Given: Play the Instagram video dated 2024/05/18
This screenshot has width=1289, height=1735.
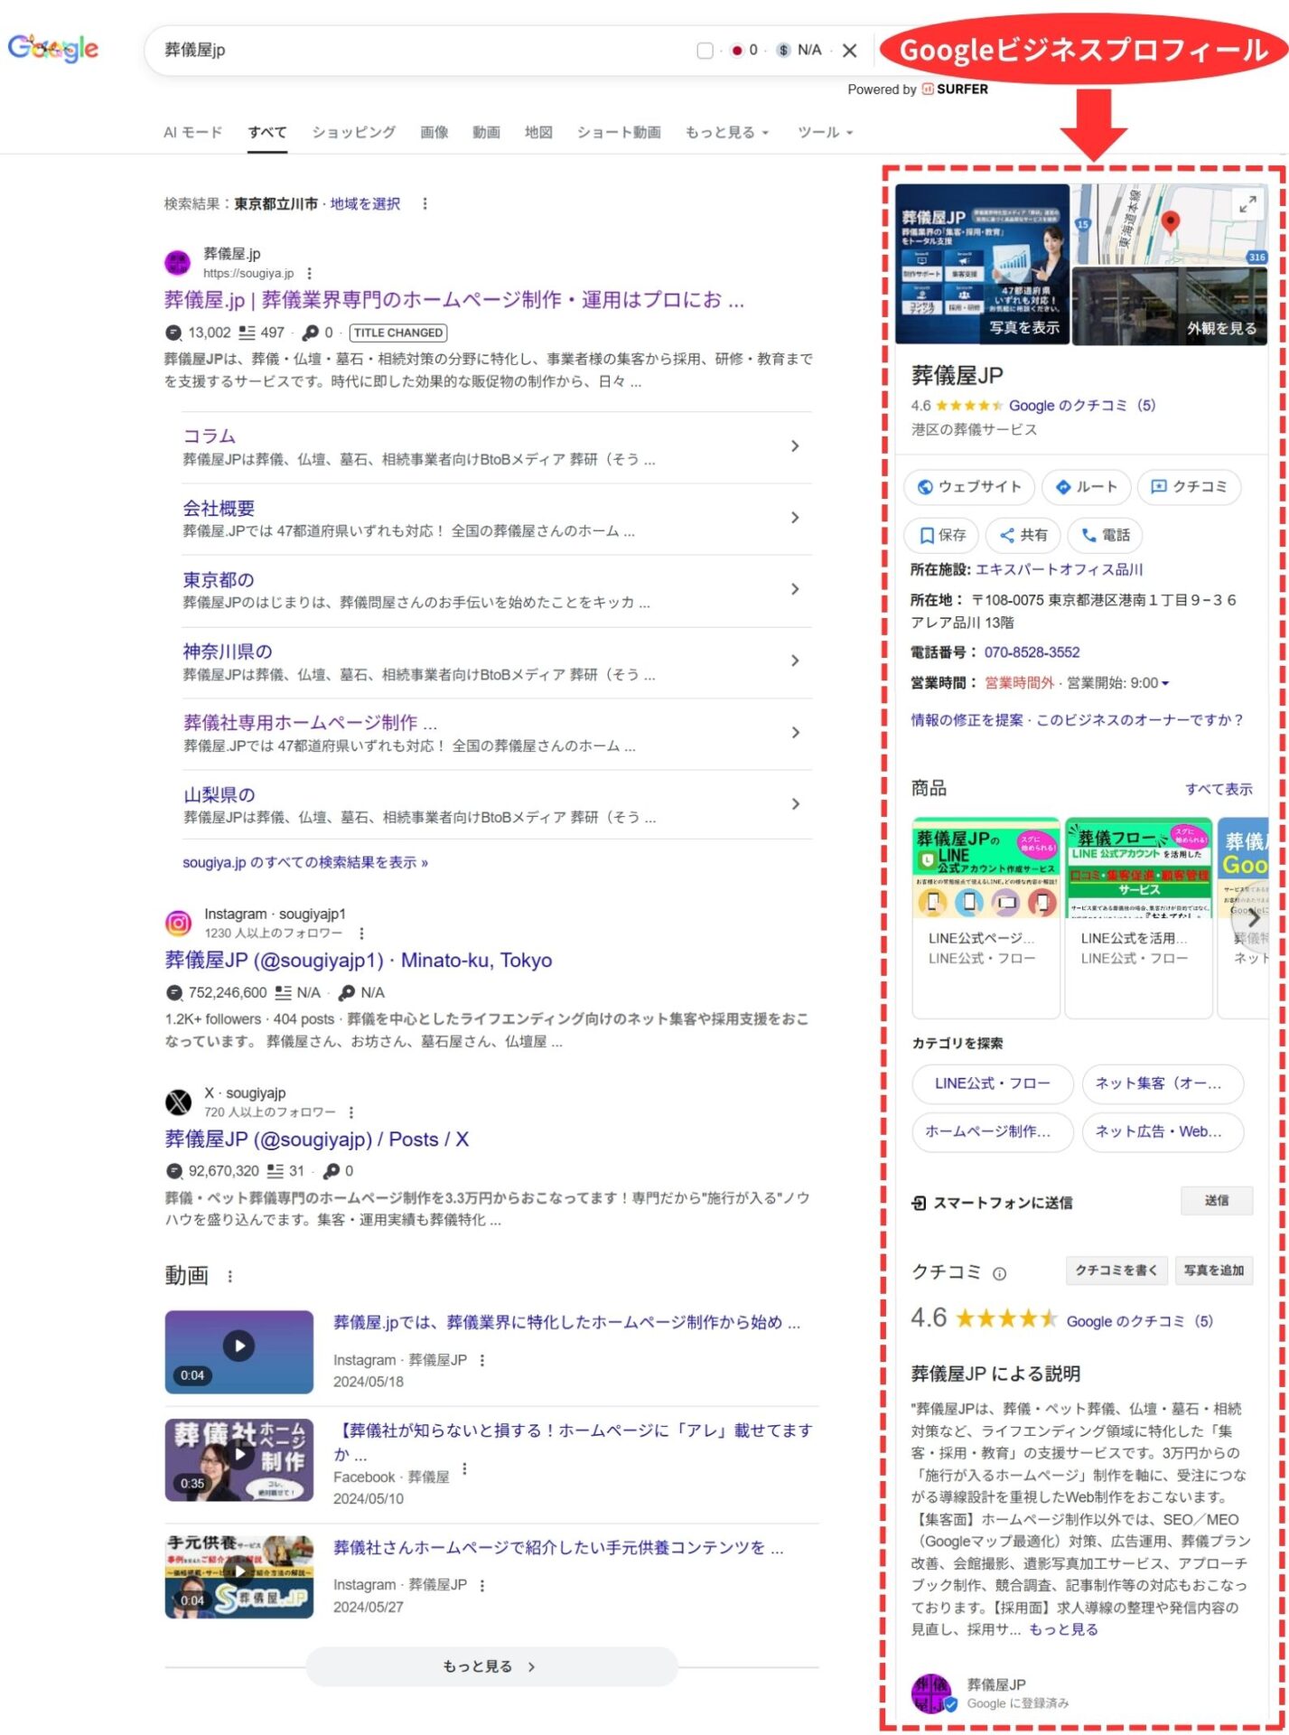Looking at the screenshot, I should click(239, 1352).
